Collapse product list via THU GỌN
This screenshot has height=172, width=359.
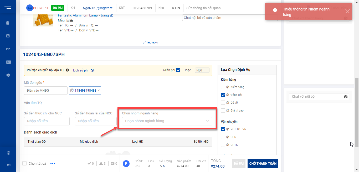150,42
